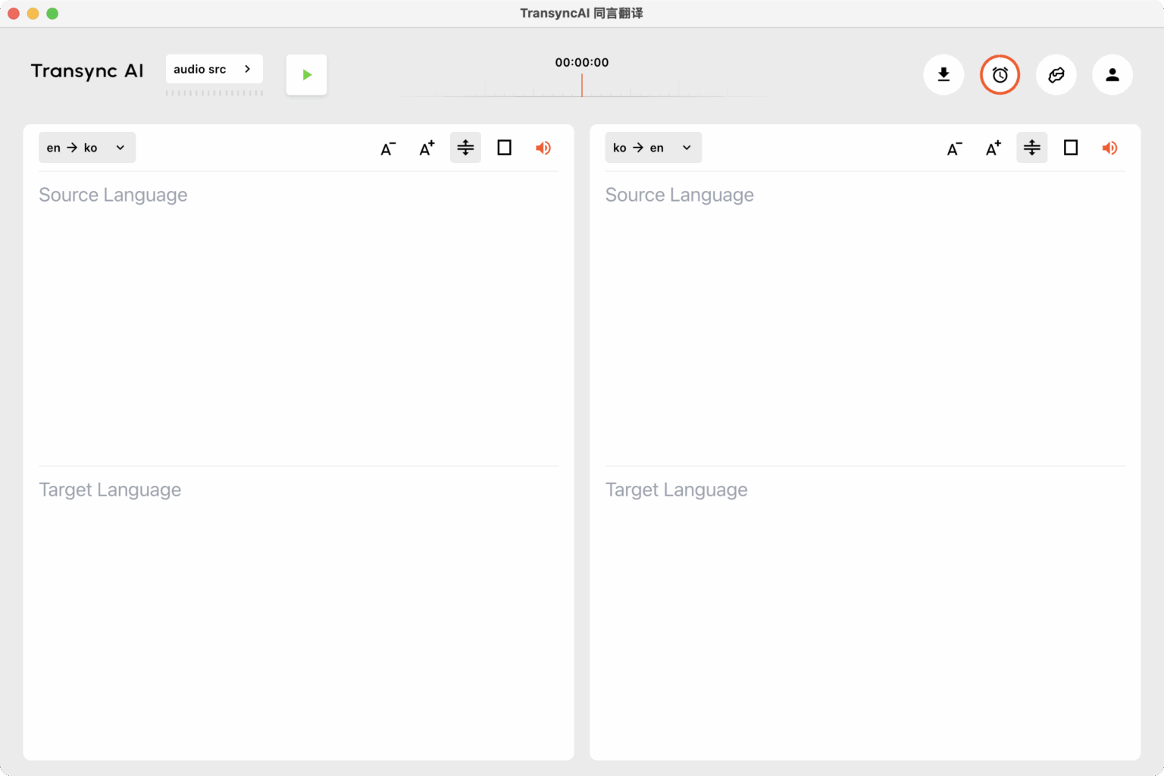Click the download icon in top bar
Image resolution: width=1164 pixels, height=776 pixels.
[x=943, y=74]
